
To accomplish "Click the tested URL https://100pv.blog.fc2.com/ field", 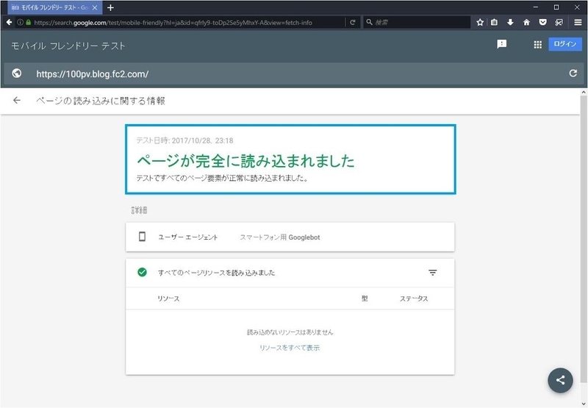I will tap(295, 74).
